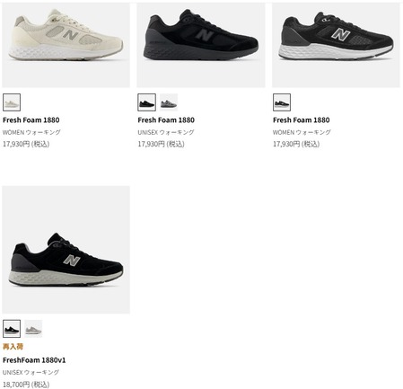Open the cream beige Fresh Foam 1880 shoe image

(66, 45)
